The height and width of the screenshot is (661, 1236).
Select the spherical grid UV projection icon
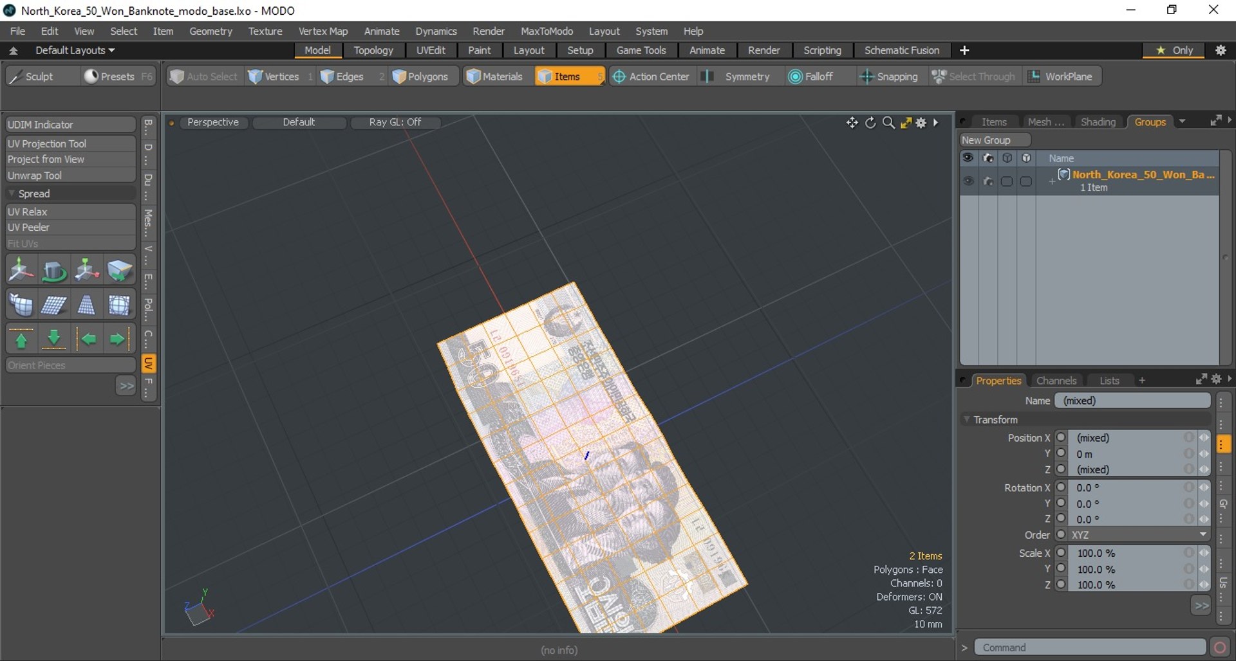tap(119, 305)
